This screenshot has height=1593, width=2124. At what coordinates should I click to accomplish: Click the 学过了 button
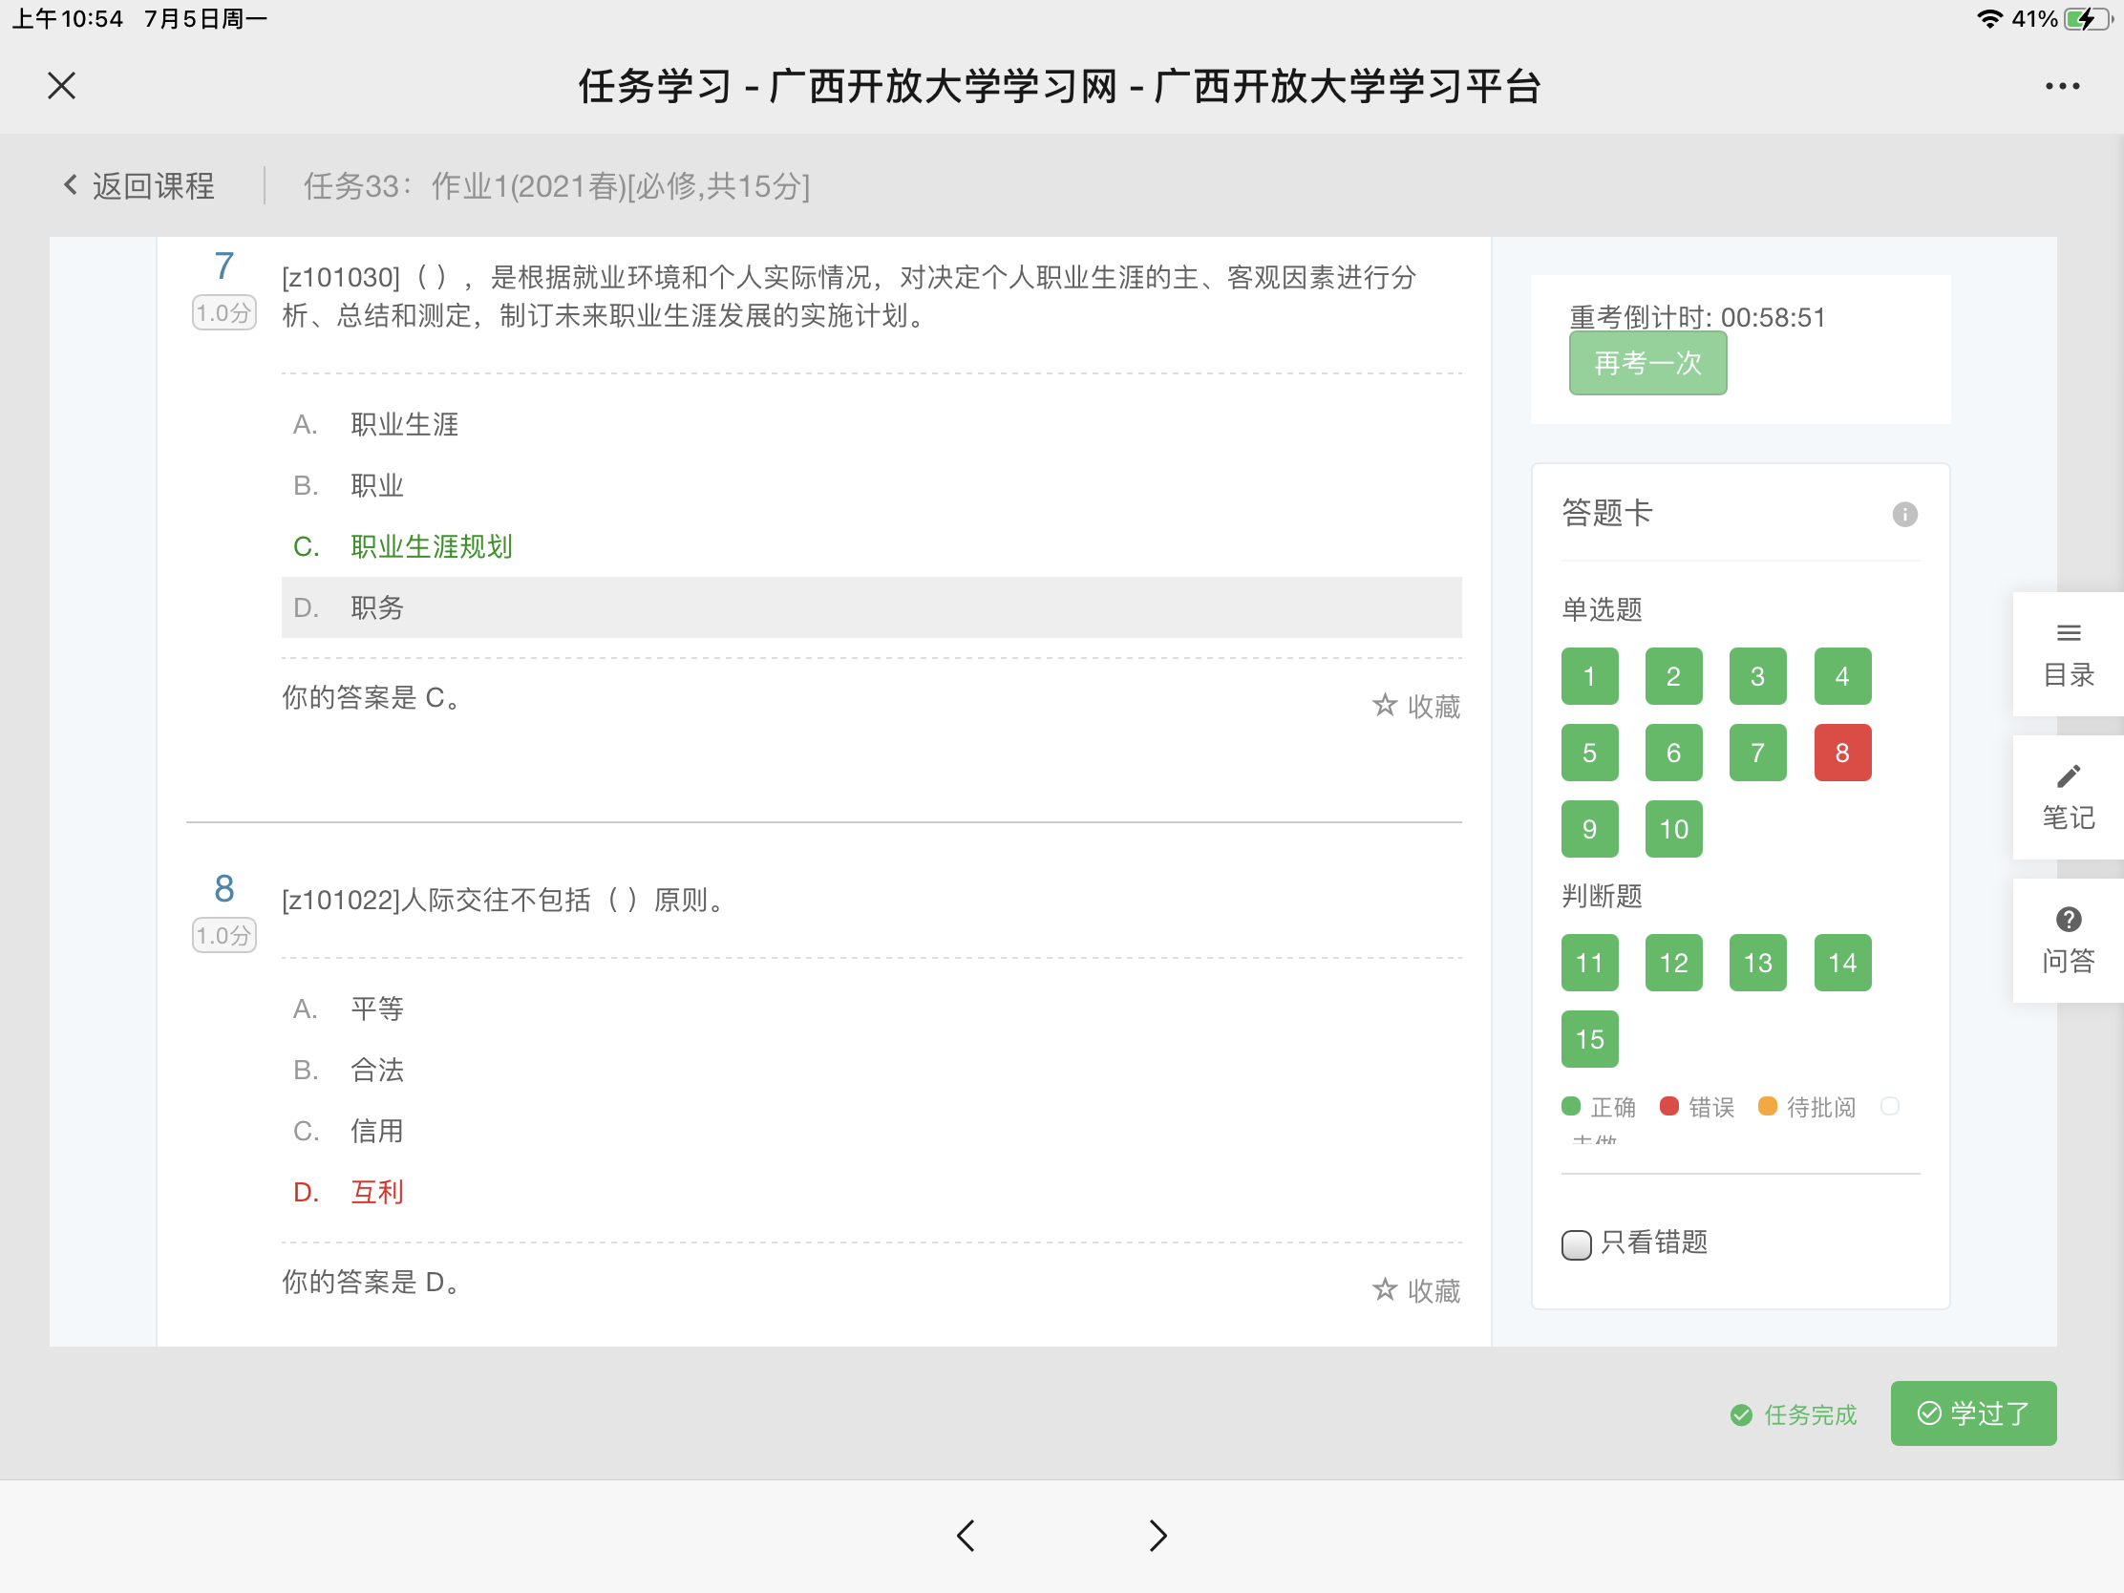(x=1972, y=1412)
